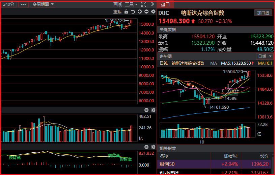The width and height of the screenshot is (275, 175).
Task: Close the volume indicator panel
Action: (146, 110)
